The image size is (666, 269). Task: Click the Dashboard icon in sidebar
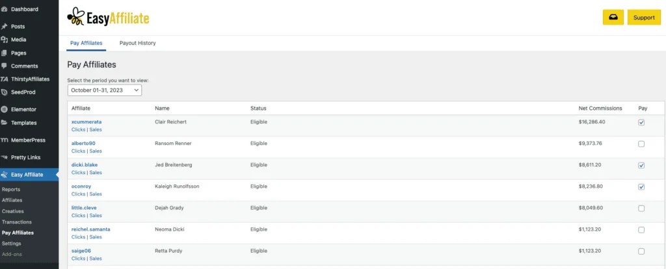pos(5,9)
